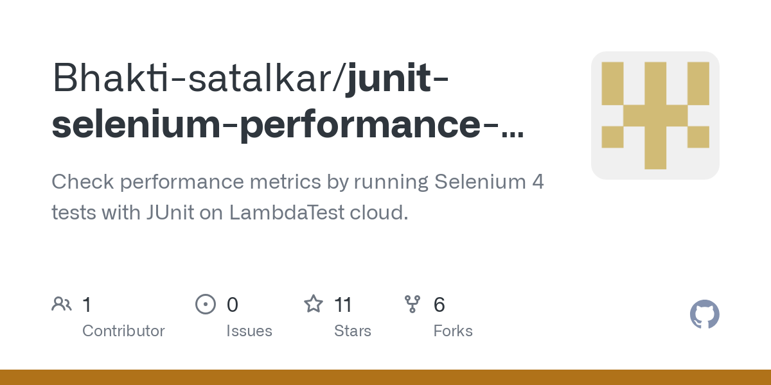This screenshot has height=385, width=771.
Task: Click the brown language color bar
Action: (385, 377)
